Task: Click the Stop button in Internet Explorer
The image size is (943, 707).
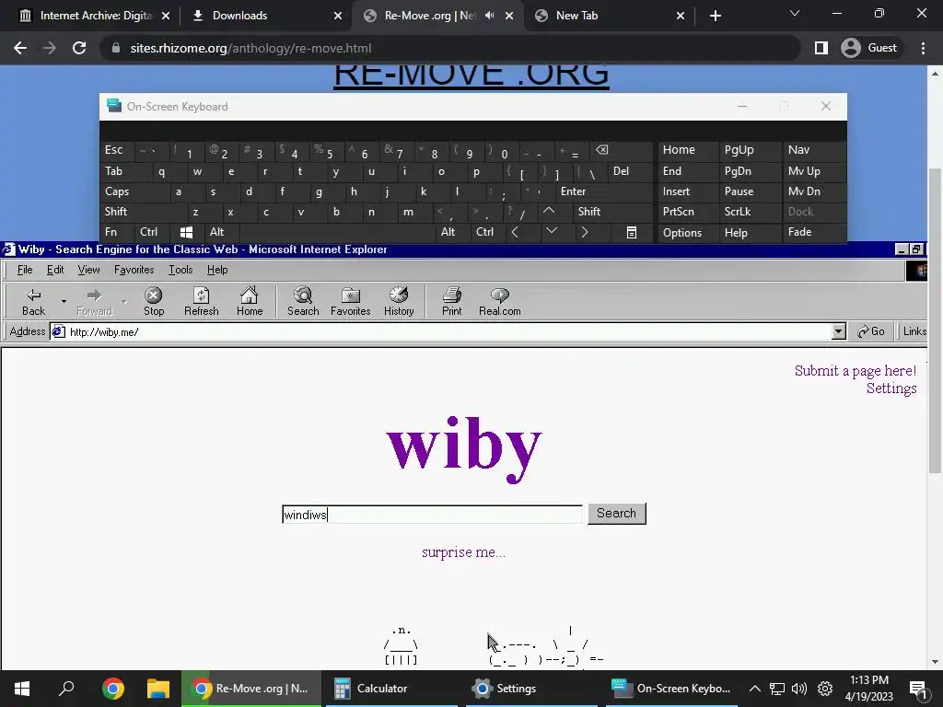Action: pos(154,301)
